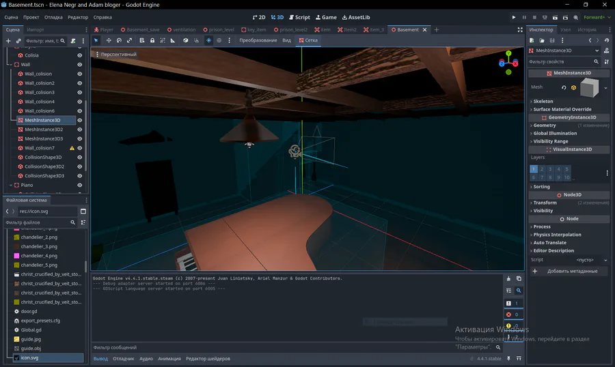Toggle error messages filter with red X
The image size is (615, 367).
coord(514,314)
